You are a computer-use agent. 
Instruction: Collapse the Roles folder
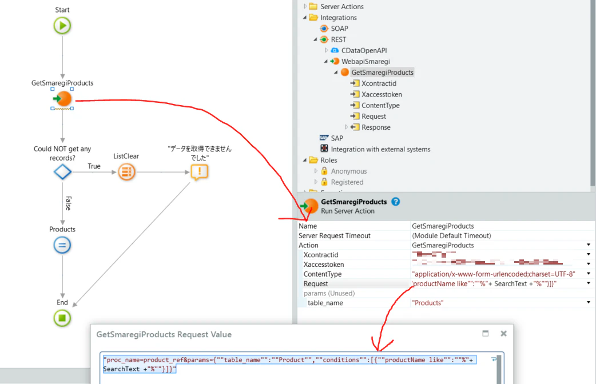click(305, 160)
